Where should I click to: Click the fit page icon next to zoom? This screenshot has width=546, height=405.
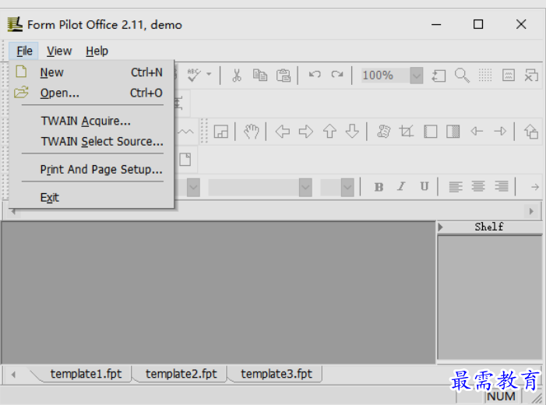pyautogui.click(x=439, y=76)
